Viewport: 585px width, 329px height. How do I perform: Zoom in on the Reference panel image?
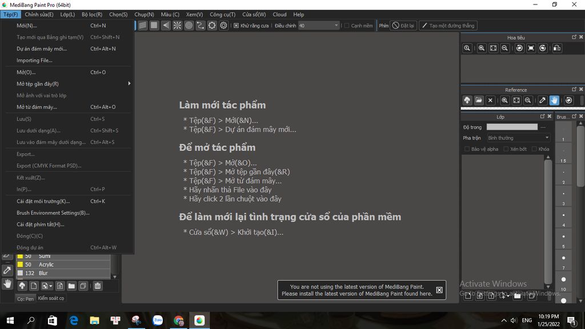[505, 101]
